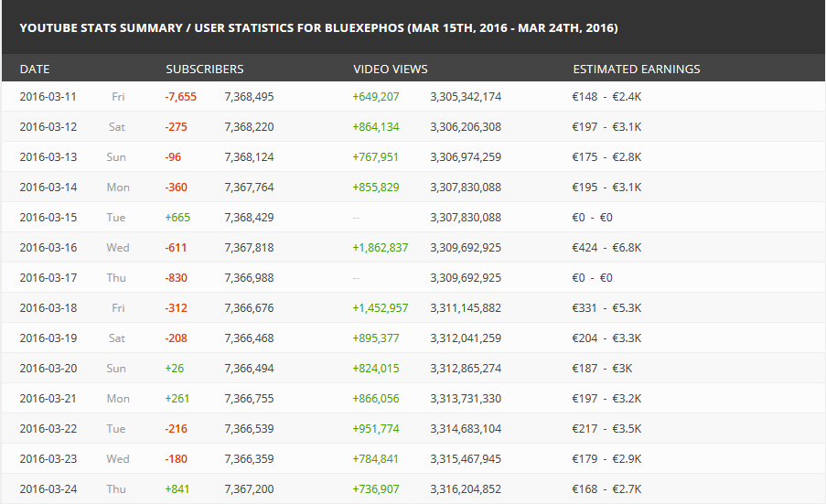This screenshot has width=826, height=504.
Task: Click earnings €204 - €3.3K
Action: pyautogui.click(x=606, y=338)
